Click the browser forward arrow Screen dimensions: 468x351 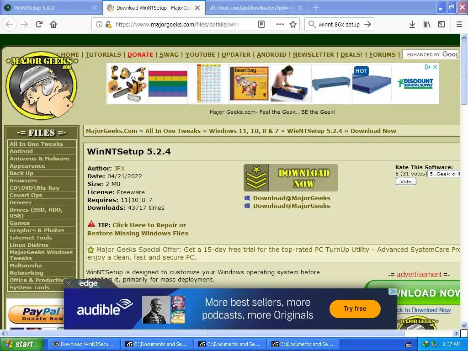(x=24, y=24)
